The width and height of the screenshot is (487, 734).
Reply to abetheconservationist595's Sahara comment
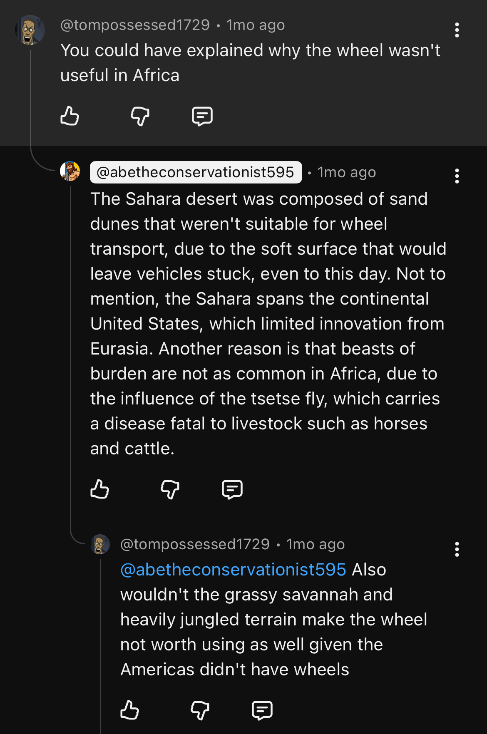(x=232, y=489)
